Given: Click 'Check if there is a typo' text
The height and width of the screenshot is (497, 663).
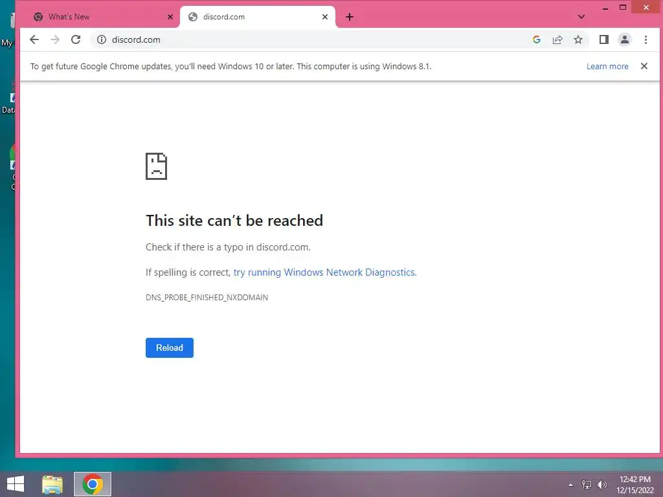Looking at the screenshot, I should [x=229, y=247].
